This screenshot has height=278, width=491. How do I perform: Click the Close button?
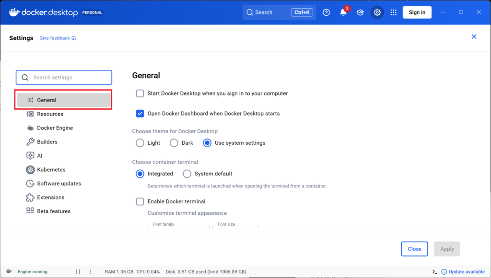pyautogui.click(x=414, y=249)
